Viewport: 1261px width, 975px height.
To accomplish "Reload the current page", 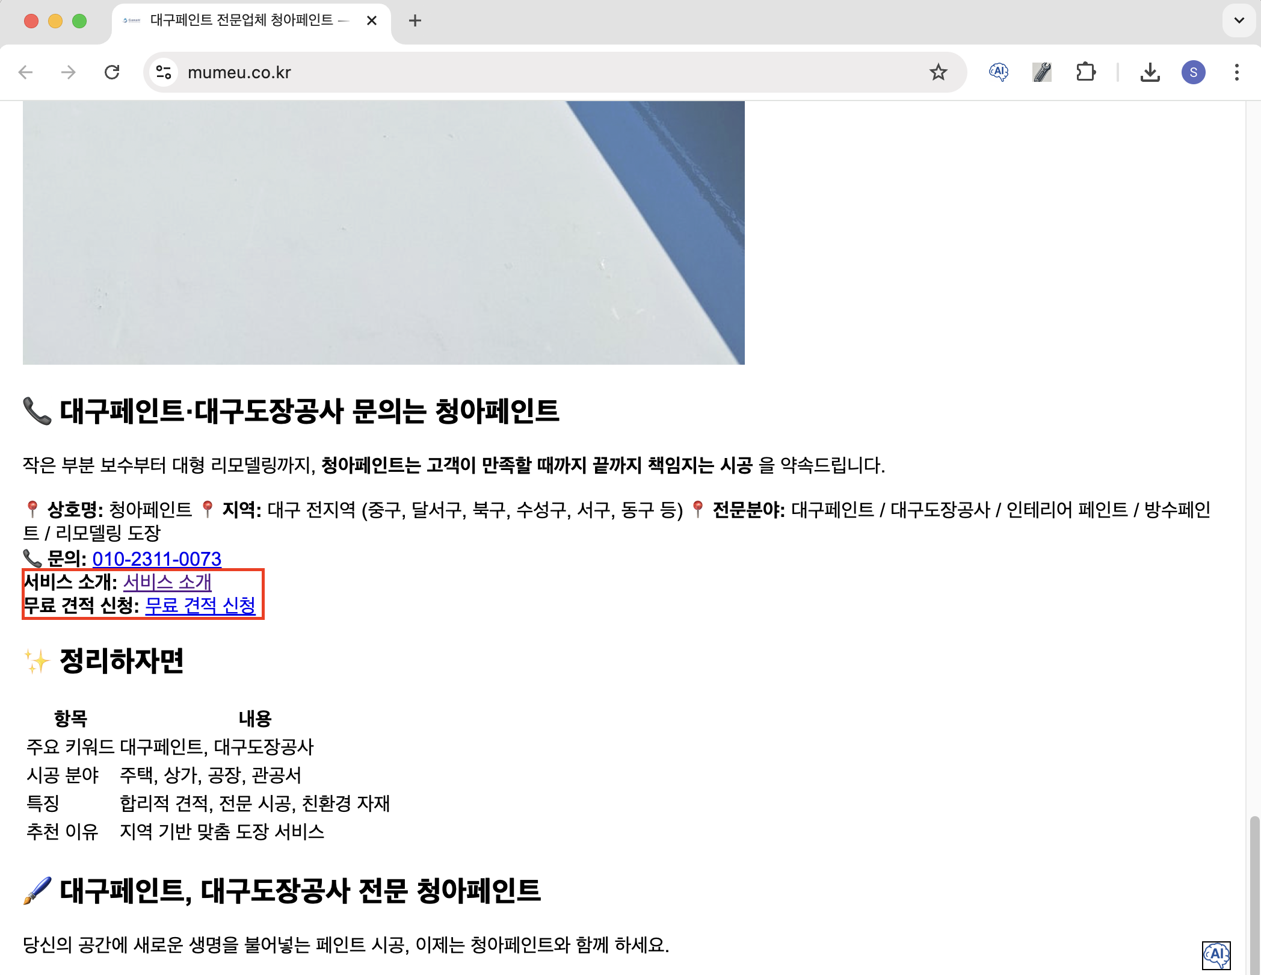I will (x=112, y=72).
